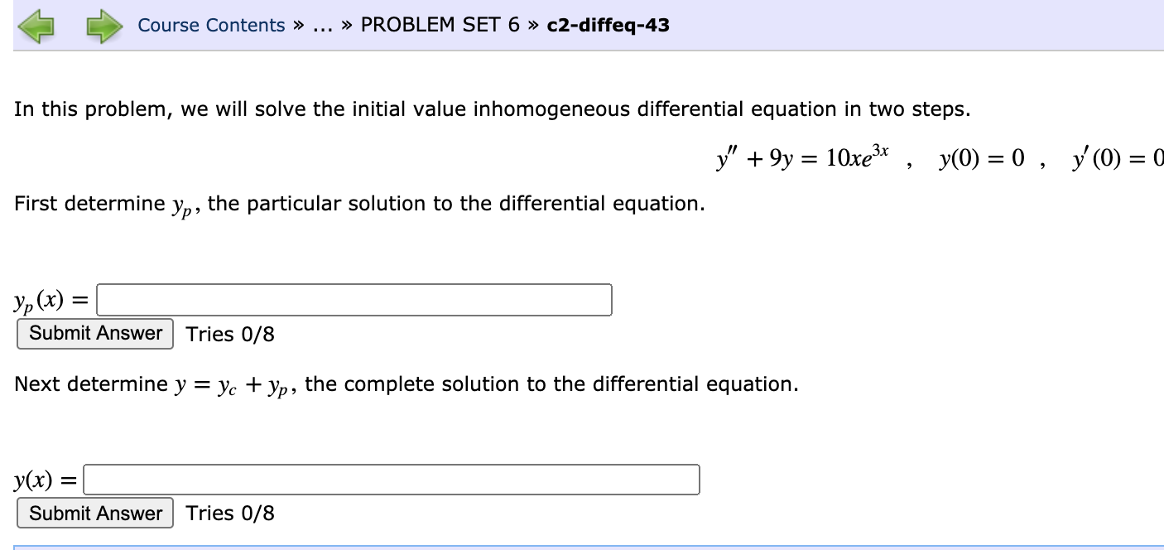Click the Tries 0/8 counter beside first submit
Image resolution: width=1164 pixels, height=550 pixels.
(x=229, y=335)
